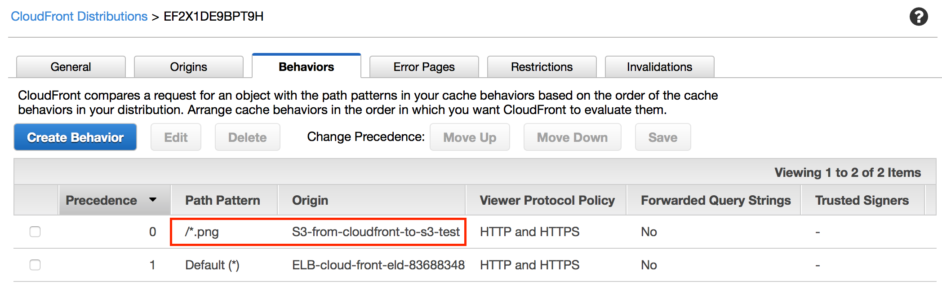
Task: Click the Delete button
Action: pos(247,137)
